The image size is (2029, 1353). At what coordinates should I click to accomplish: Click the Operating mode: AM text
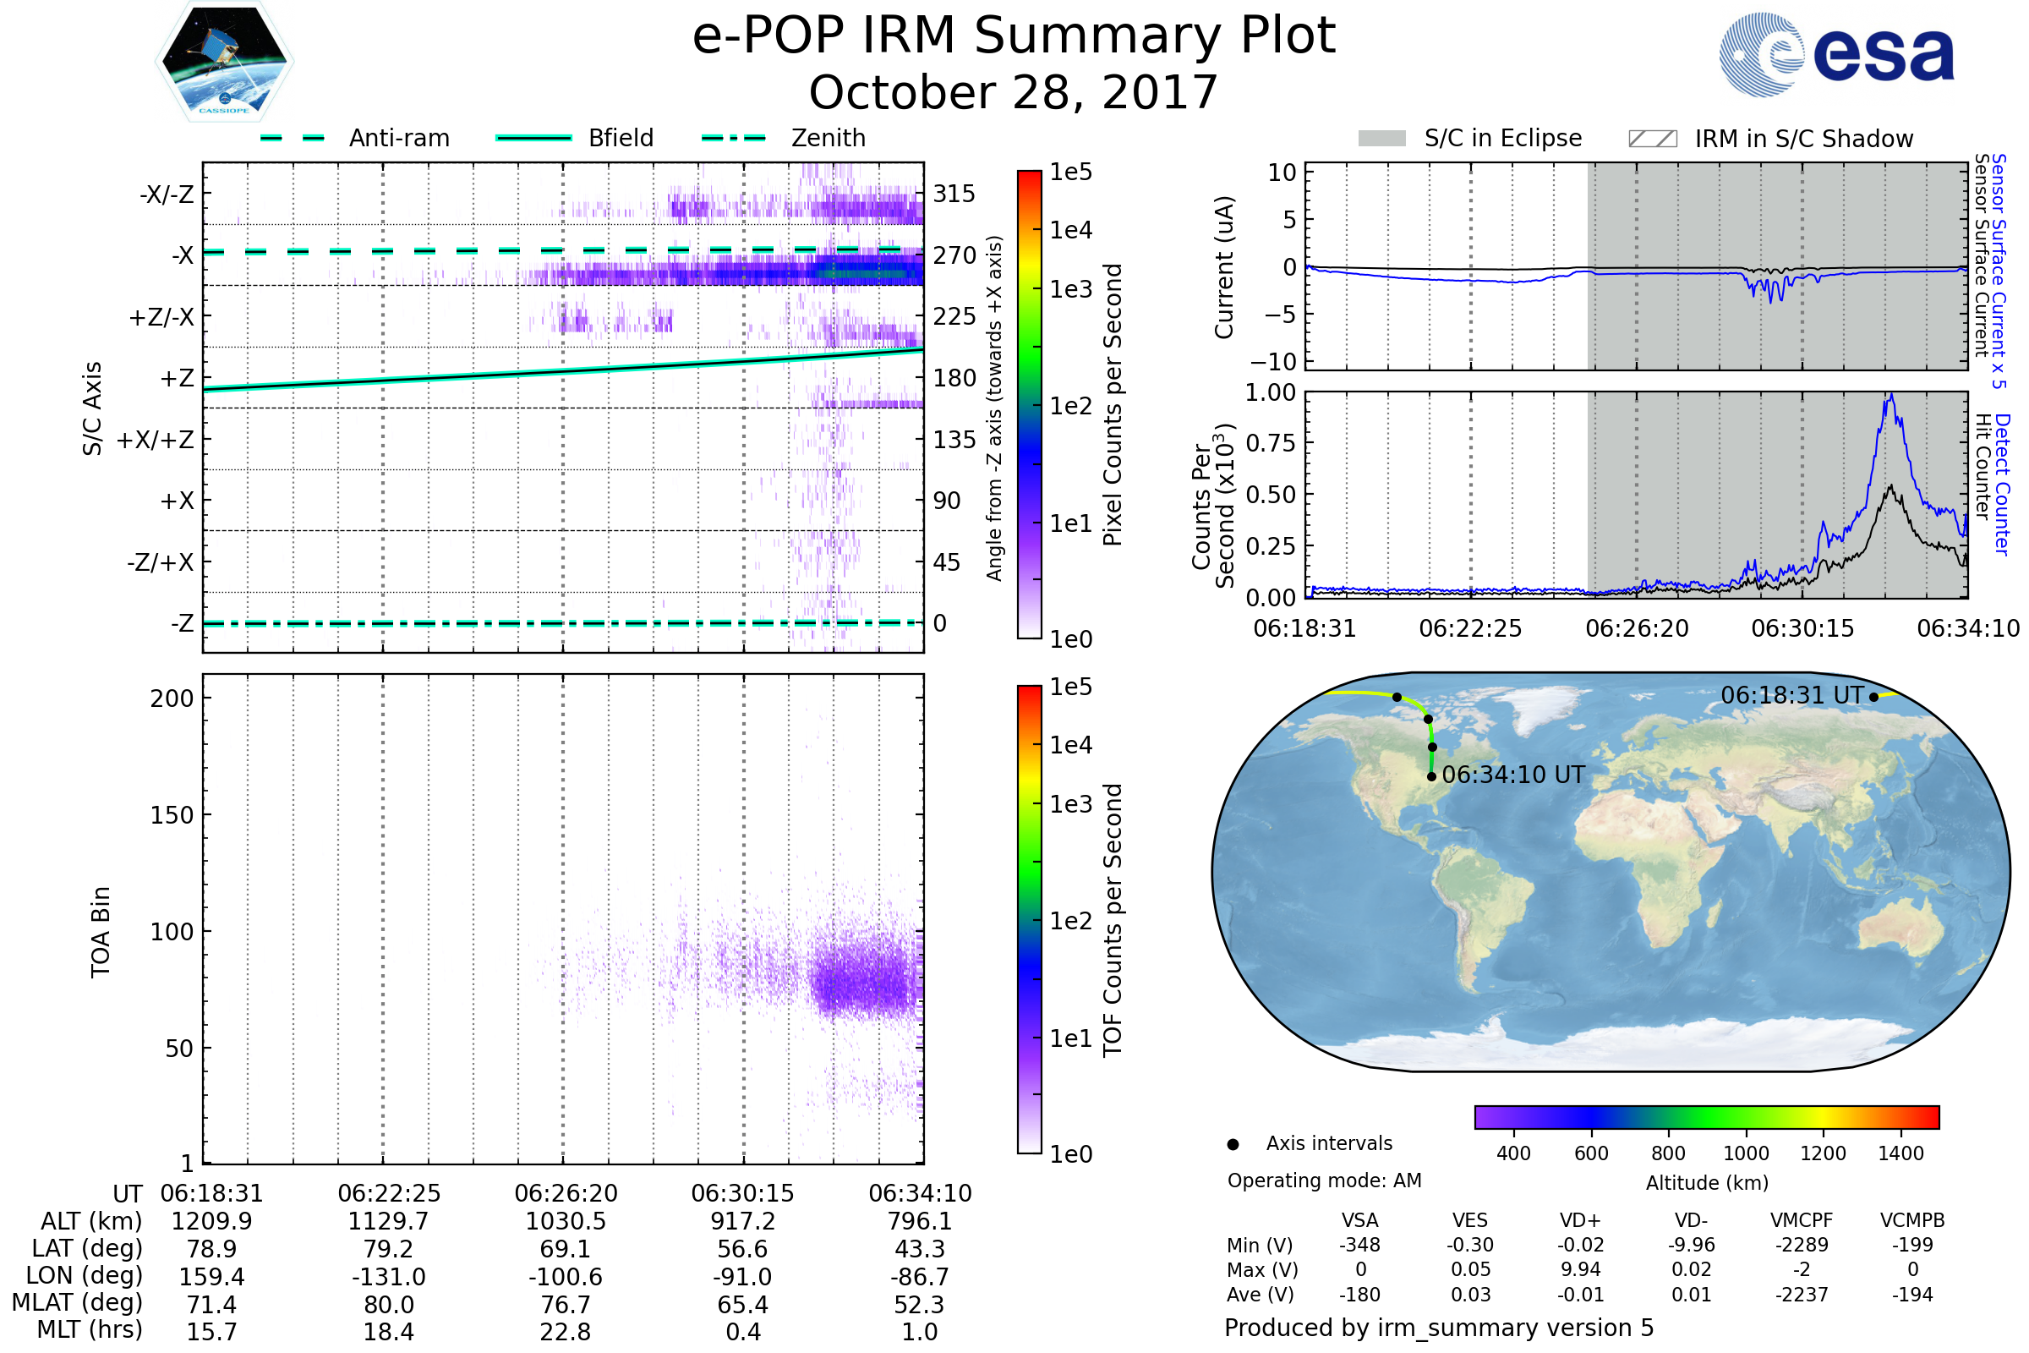click(x=1323, y=1180)
